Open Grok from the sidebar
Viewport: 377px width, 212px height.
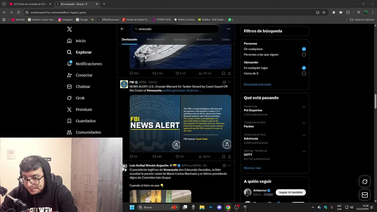click(76, 98)
